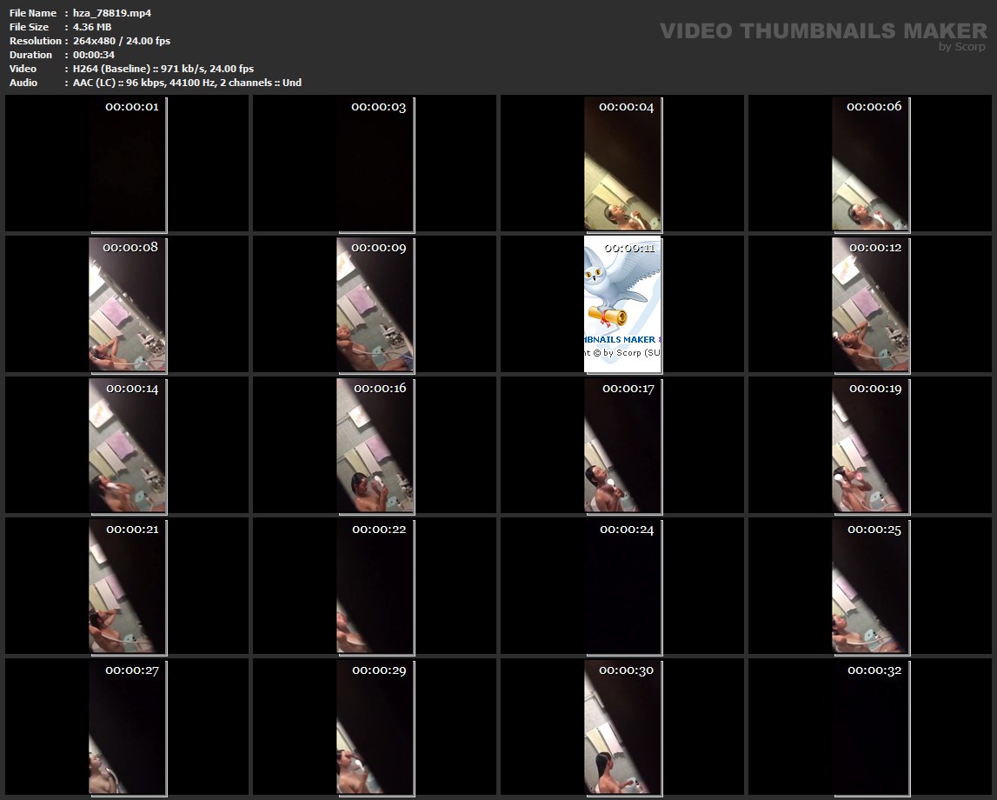The height and width of the screenshot is (800, 997).
Task: Click the File Size value 4.36 MB
Action: coord(92,27)
